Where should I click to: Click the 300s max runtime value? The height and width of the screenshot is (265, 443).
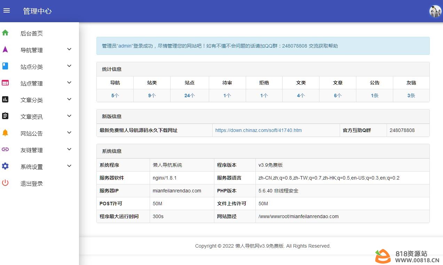[x=158, y=216]
